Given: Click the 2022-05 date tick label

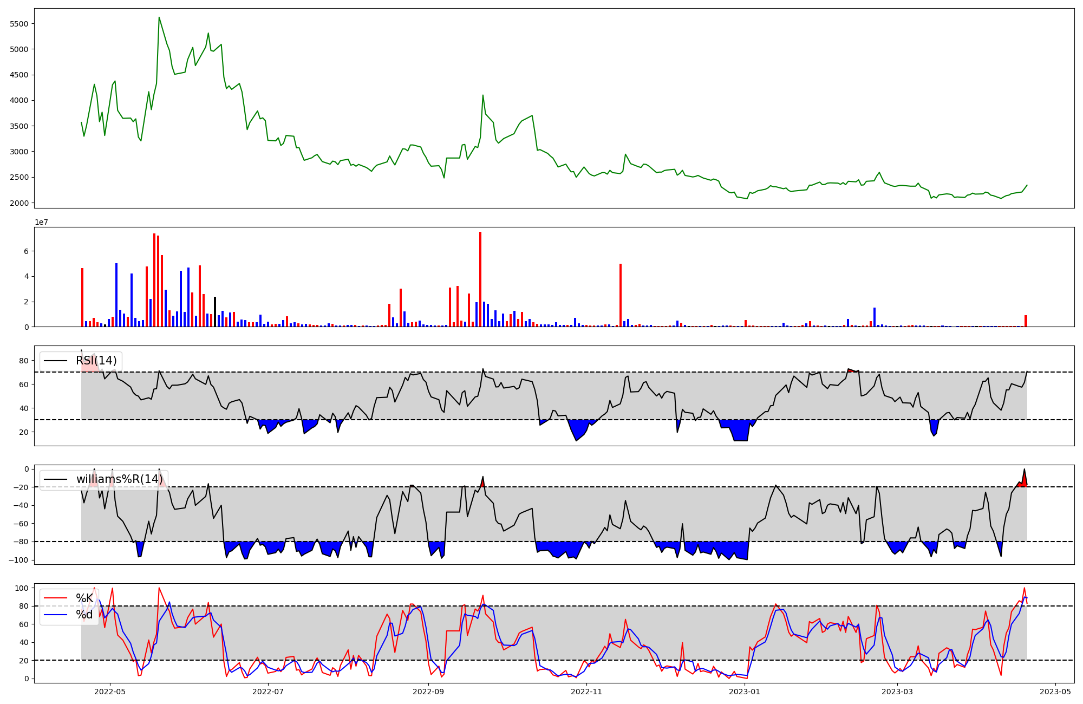Looking at the screenshot, I should pos(110,692).
